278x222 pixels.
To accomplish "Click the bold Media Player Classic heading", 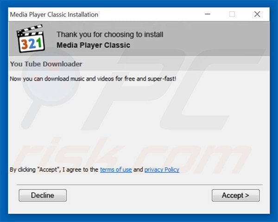I will pos(94,45).
